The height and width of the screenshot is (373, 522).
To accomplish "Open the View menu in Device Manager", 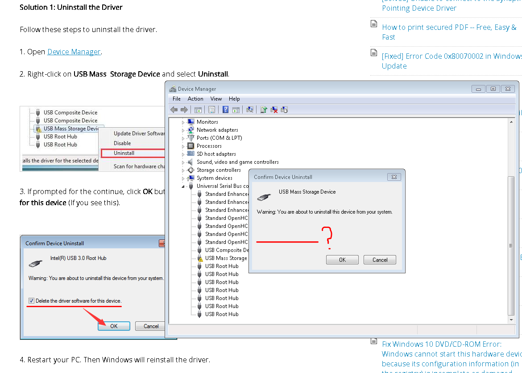I will (x=216, y=99).
